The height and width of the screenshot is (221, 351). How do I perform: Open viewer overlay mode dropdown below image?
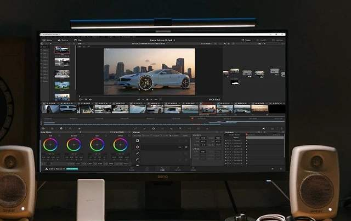[81, 99]
